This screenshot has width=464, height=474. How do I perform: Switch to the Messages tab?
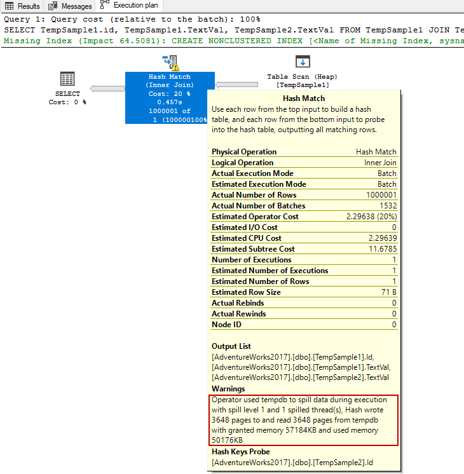[70, 6]
